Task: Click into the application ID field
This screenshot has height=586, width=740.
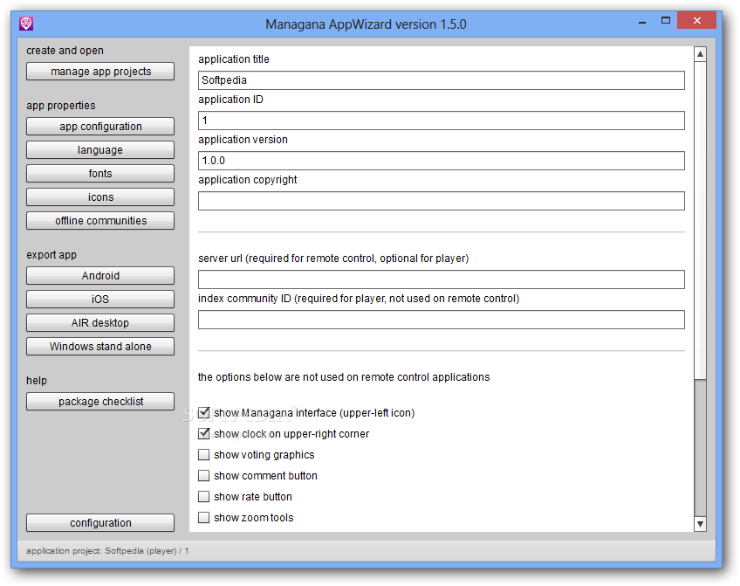Action: tap(442, 121)
